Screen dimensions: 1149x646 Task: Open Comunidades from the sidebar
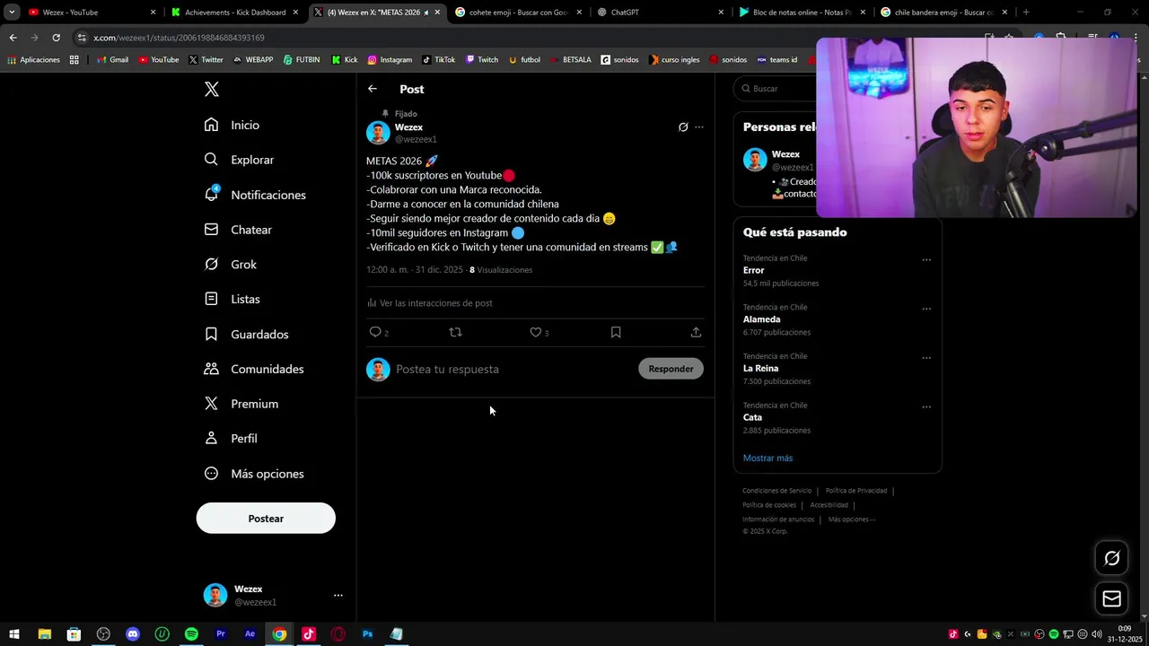[254, 369]
